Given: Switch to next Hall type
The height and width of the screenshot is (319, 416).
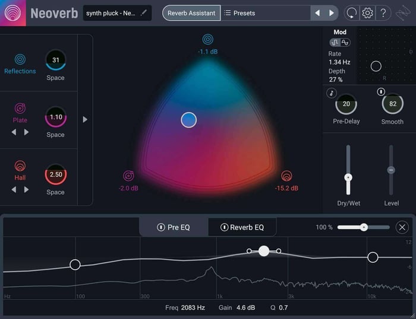Looking at the screenshot, I should [26, 189].
